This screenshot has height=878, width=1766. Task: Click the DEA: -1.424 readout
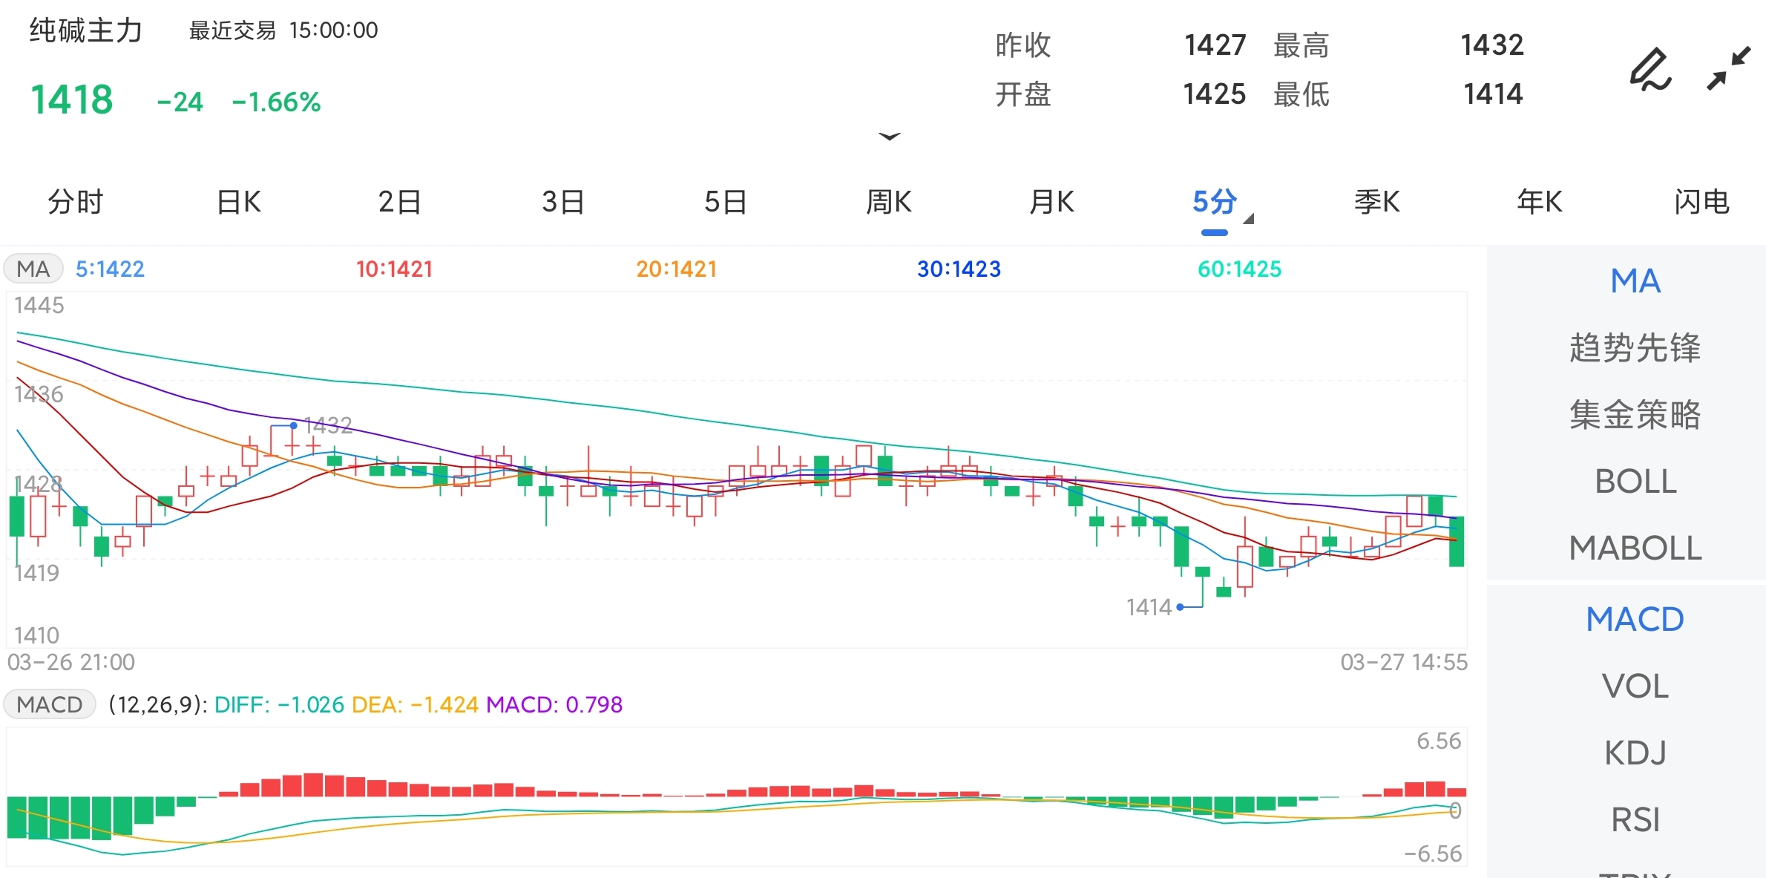tap(415, 704)
